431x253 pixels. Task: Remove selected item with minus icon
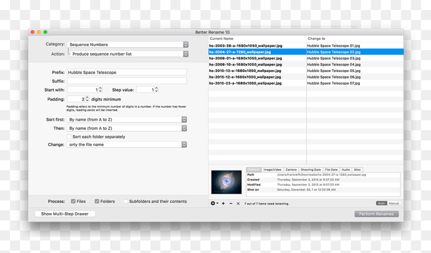coord(231,203)
